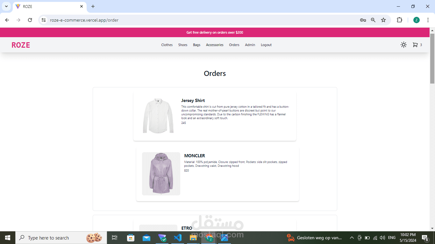Open the notification center icon
The width and height of the screenshot is (435, 244).
pos(425,238)
